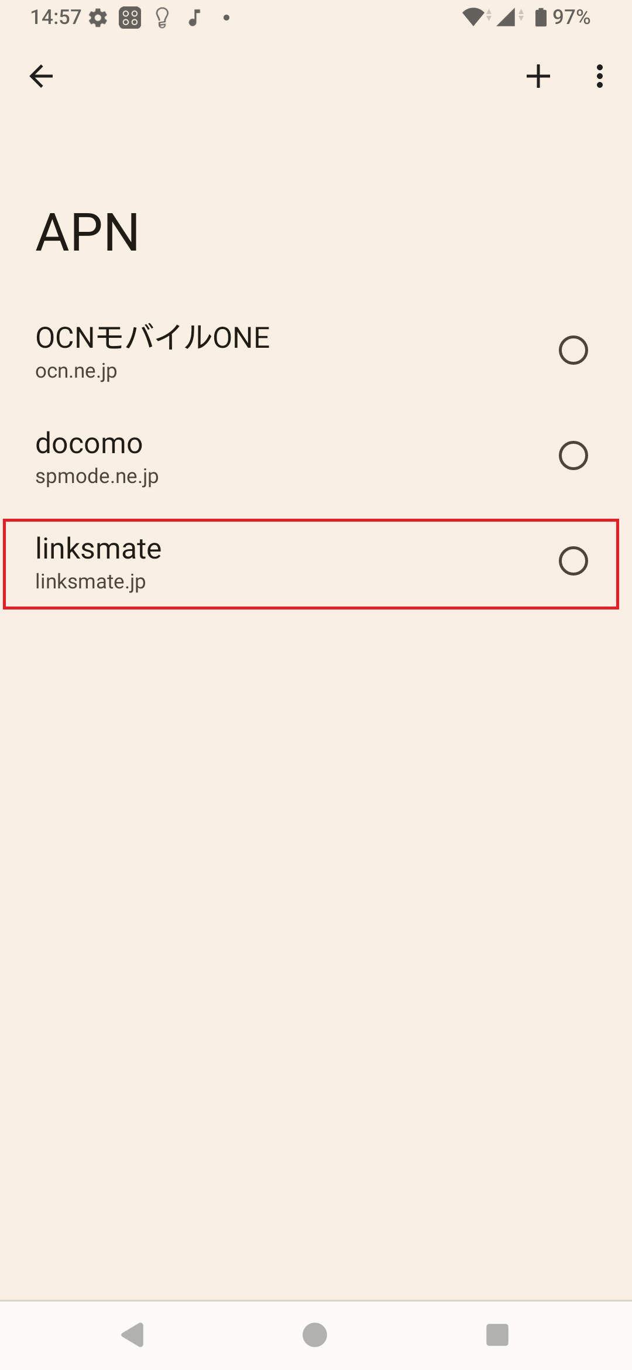This screenshot has width=632, height=1370.
Task: Select the docomo radio button
Action: pos(573,455)
